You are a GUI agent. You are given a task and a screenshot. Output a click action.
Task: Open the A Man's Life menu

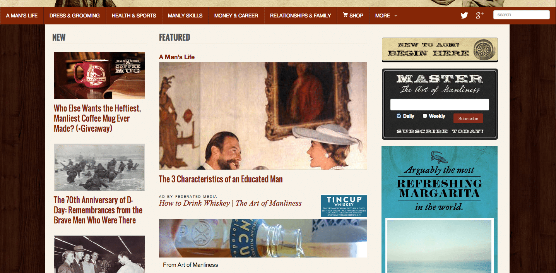22,15
